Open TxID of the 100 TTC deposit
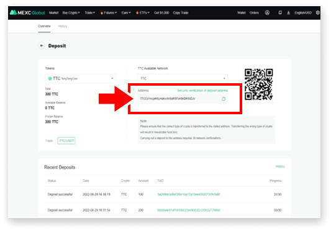331x231 pixels. point(189,194)
